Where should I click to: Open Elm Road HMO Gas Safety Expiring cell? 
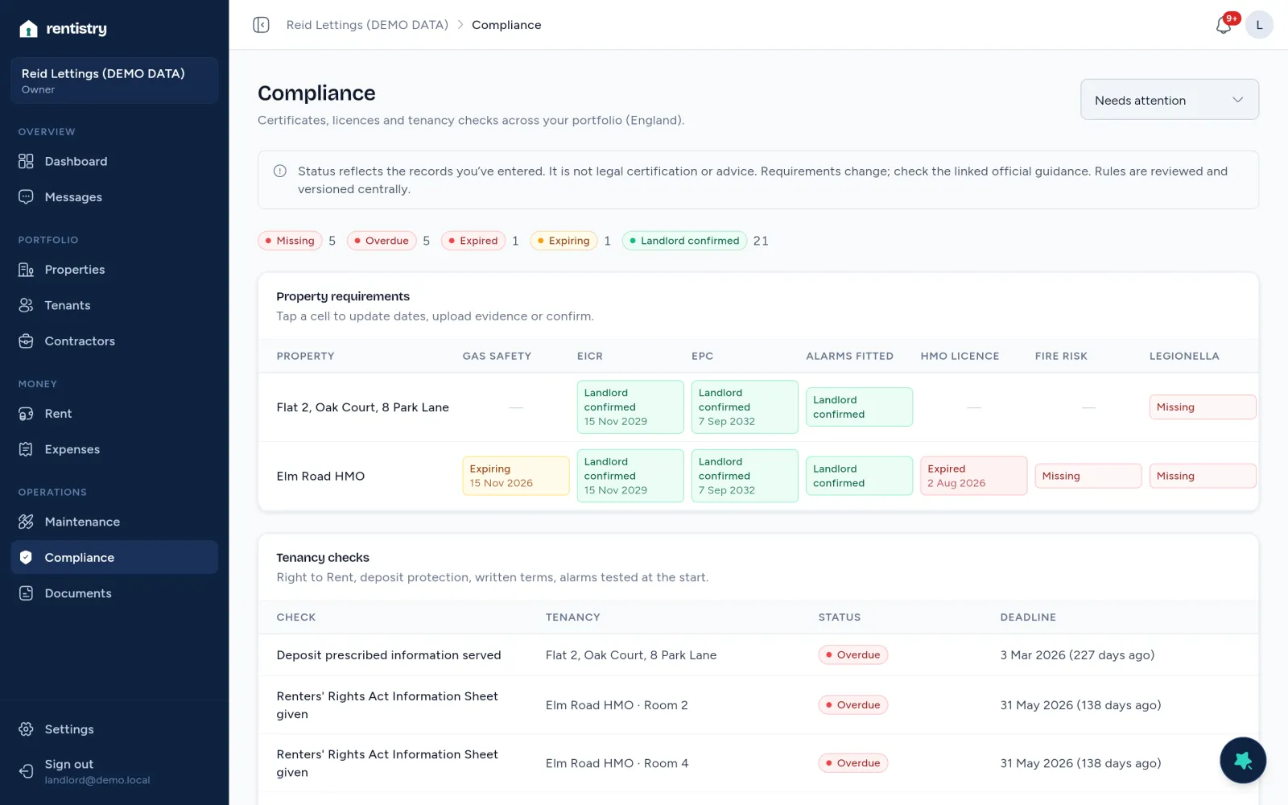pos(516,476)
